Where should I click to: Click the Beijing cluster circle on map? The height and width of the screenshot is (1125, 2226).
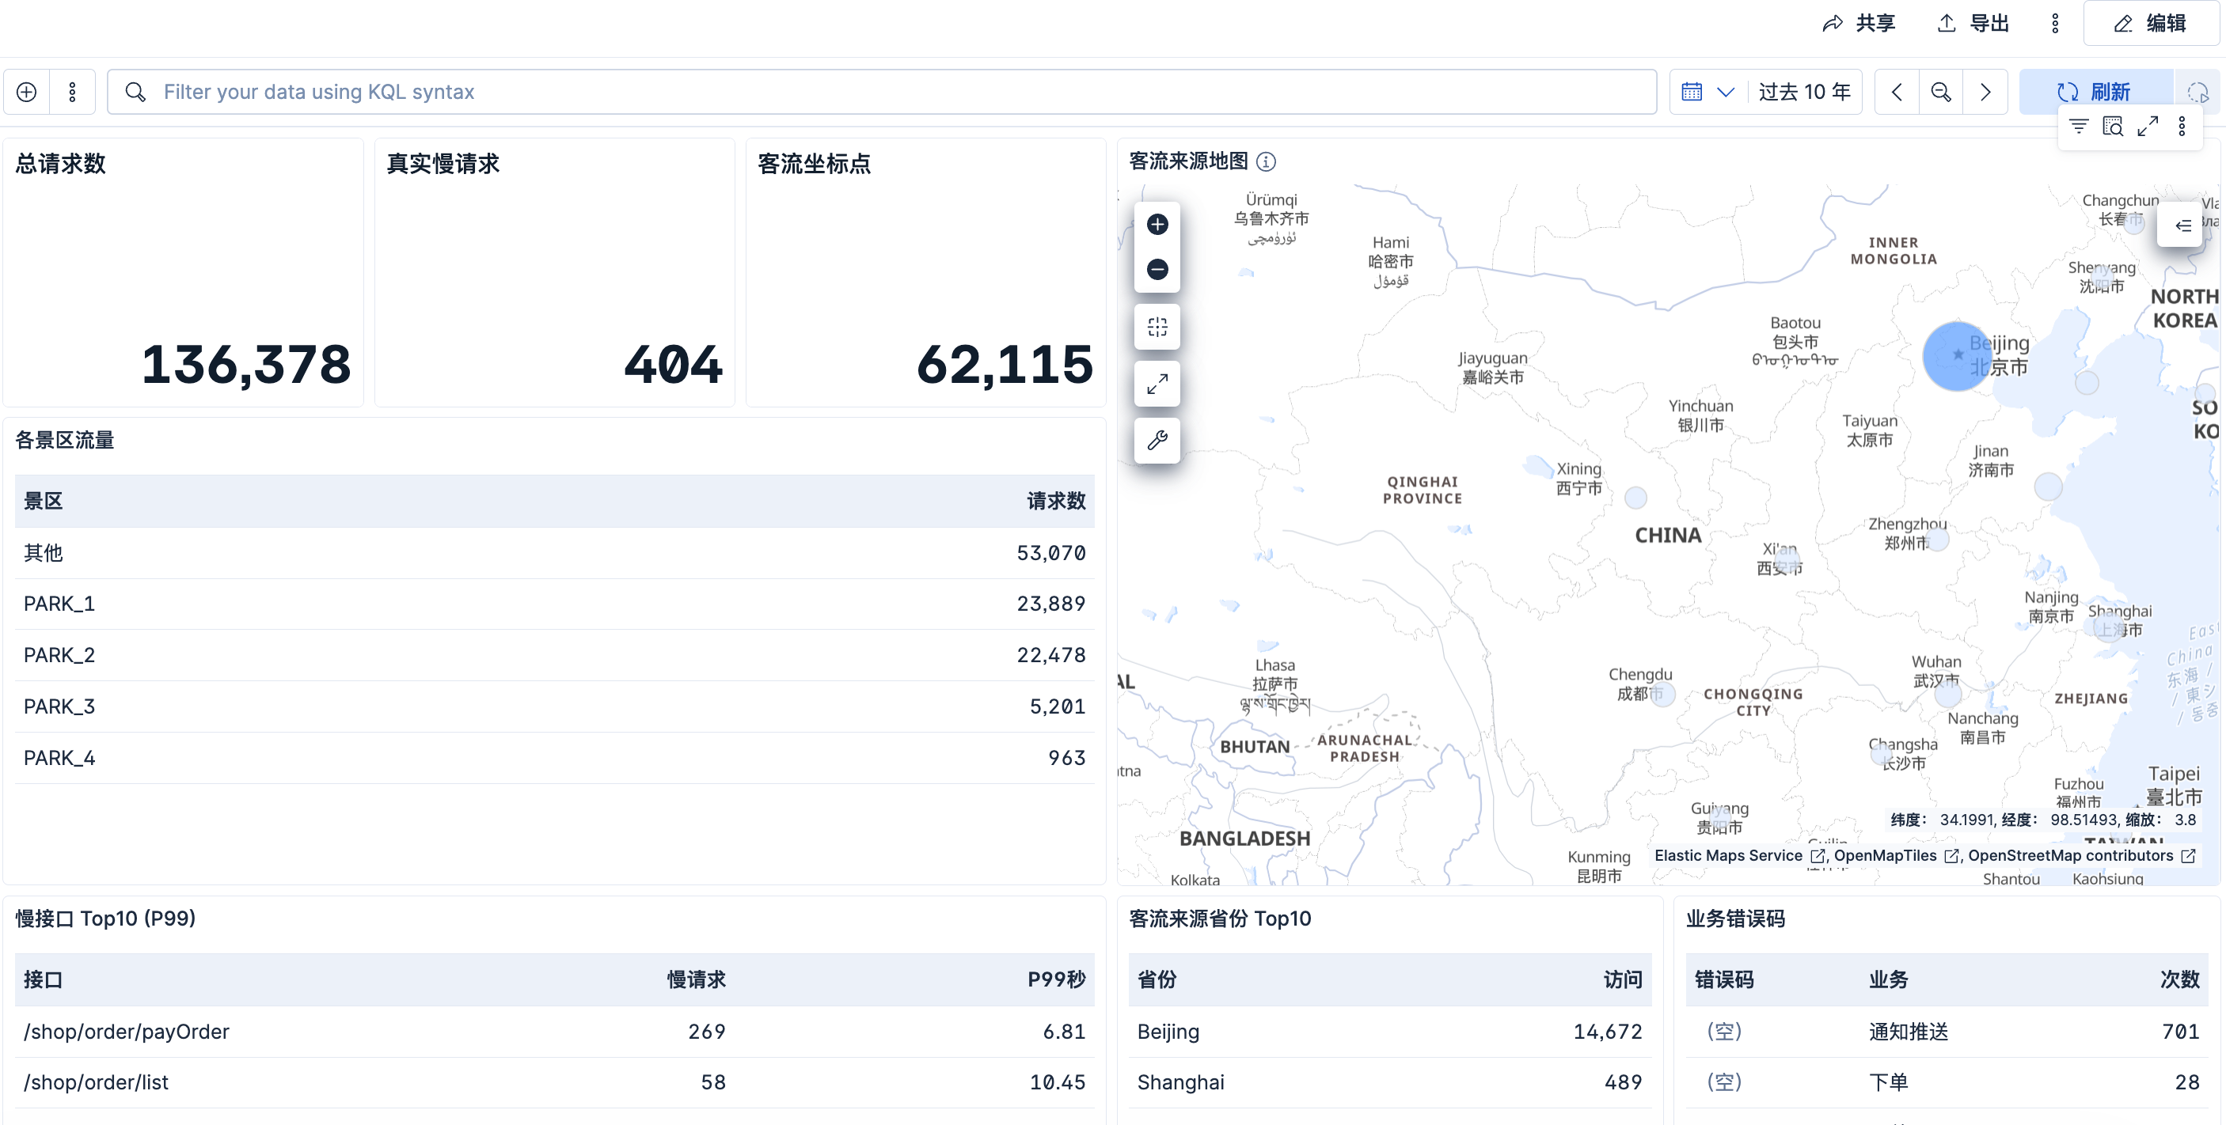pos(1958,357)
